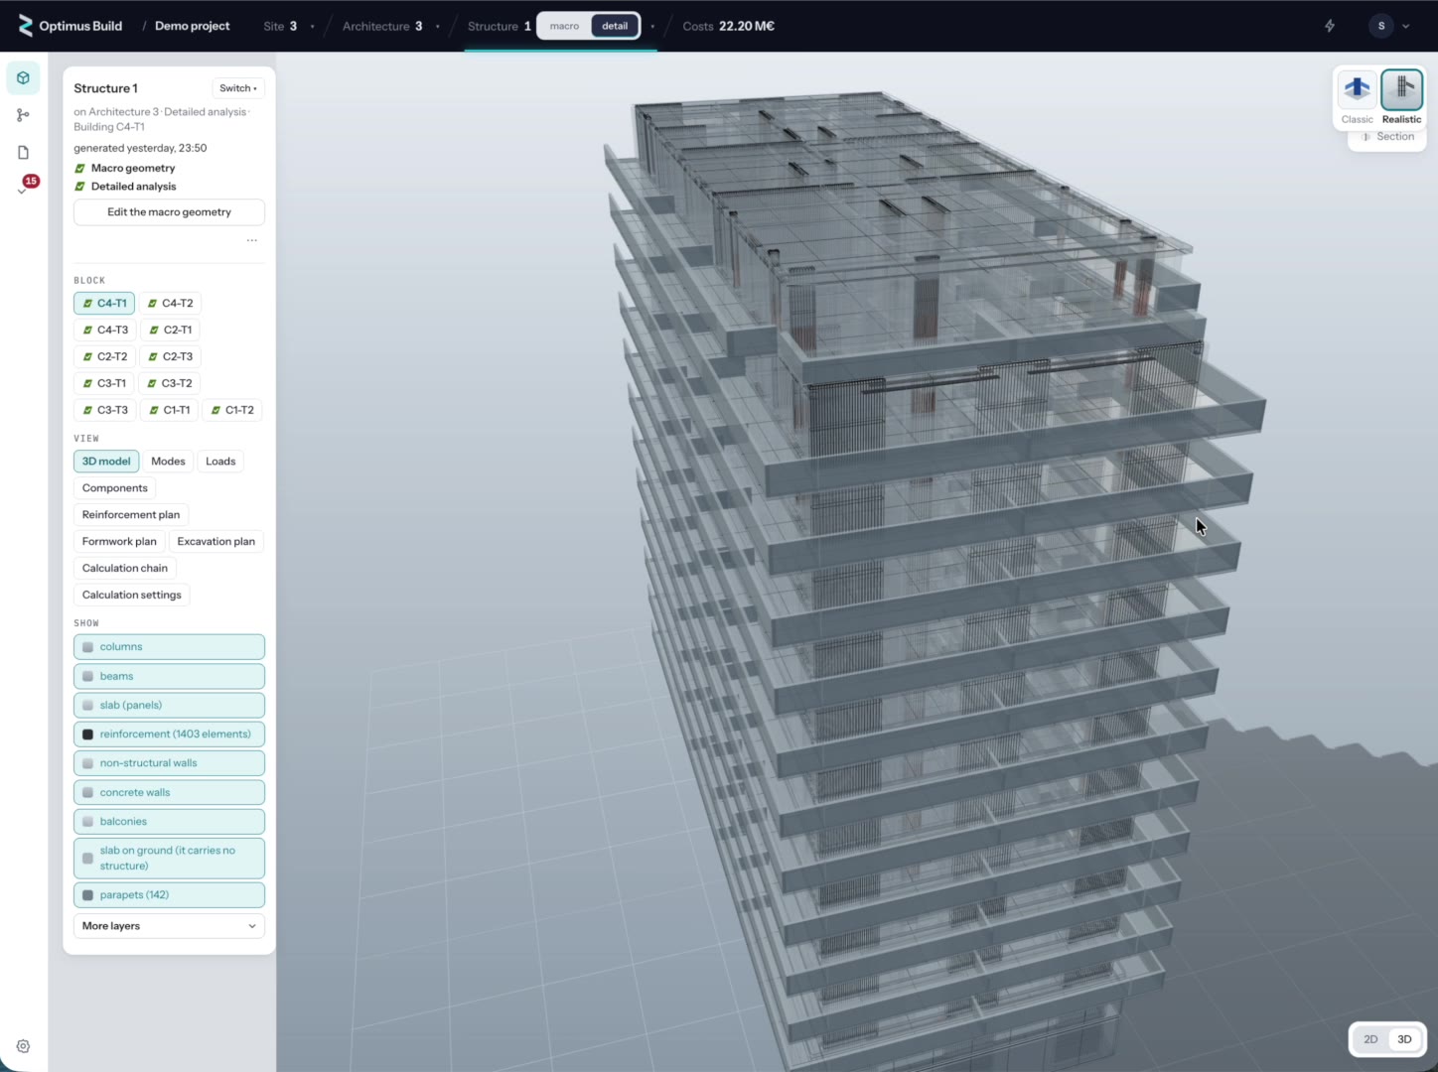
Task: Open the document icon in left sidebar
Action: 23,152
